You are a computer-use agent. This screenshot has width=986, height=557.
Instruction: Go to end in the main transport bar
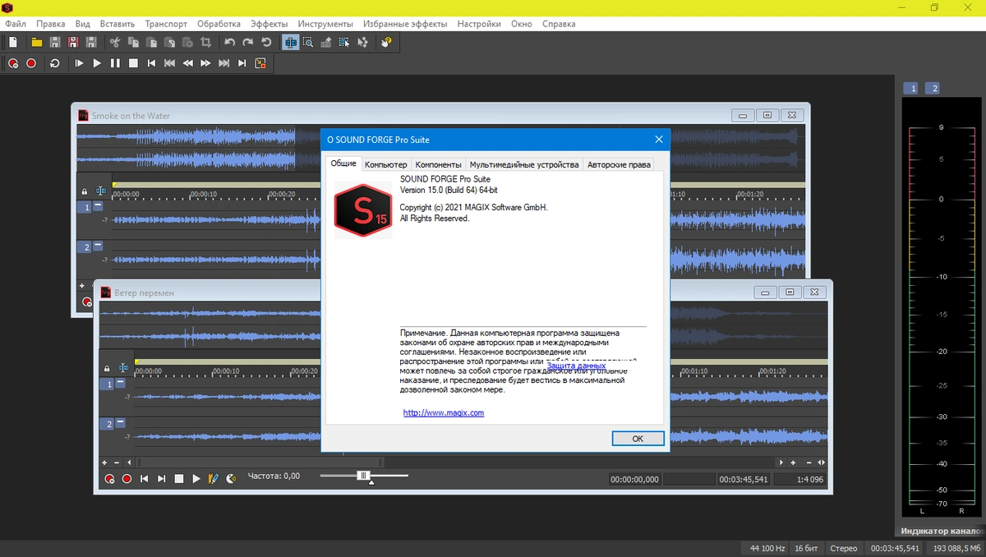pyautogui.click(x=242, y=63)
